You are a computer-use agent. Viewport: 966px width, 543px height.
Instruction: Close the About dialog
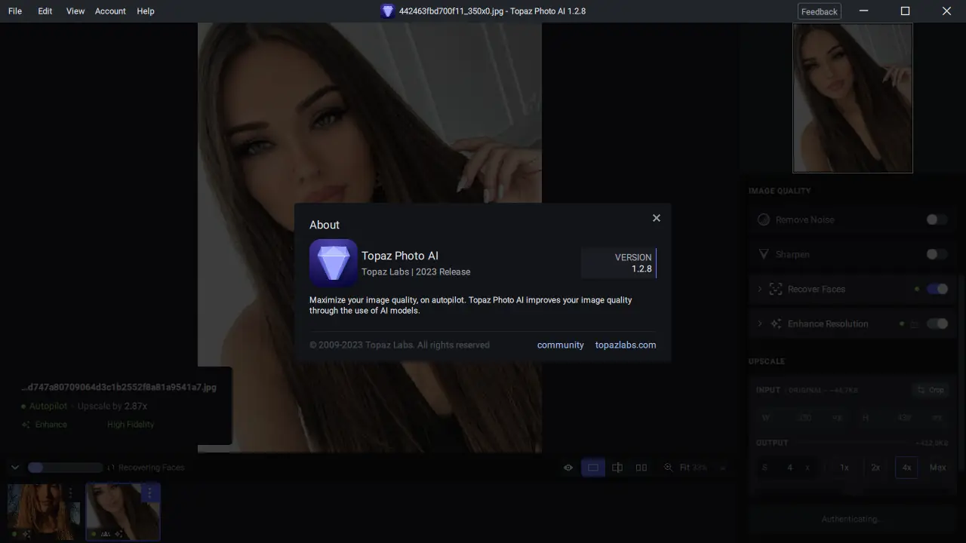pos(657,218)
